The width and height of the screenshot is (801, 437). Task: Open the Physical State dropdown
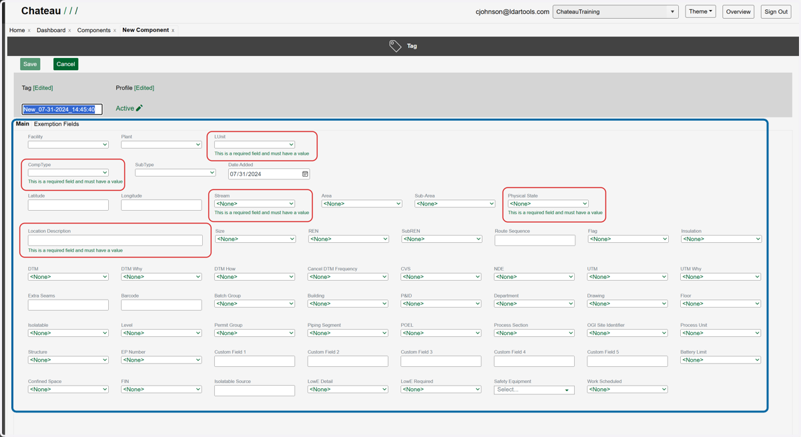tap(548, 203)
